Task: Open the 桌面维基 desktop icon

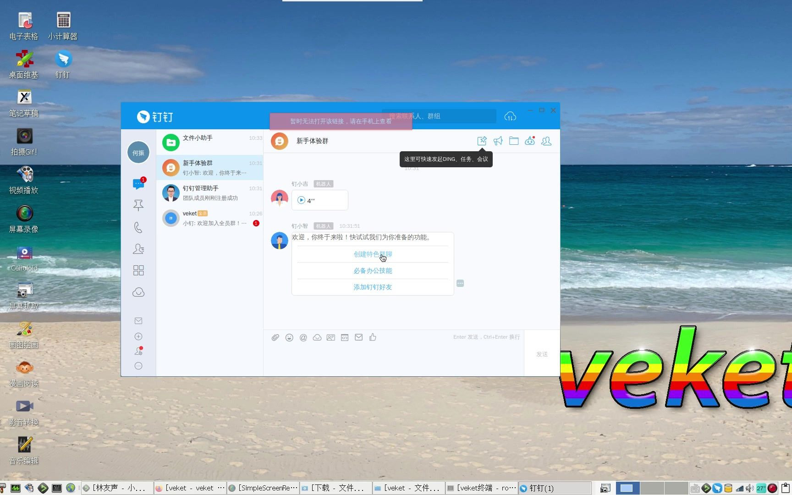Action: click(x=24, y=65)
